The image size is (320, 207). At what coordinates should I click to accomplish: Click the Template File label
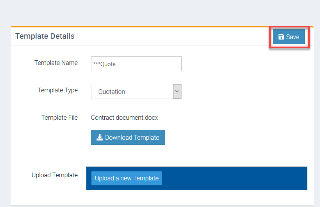(59, 117)
